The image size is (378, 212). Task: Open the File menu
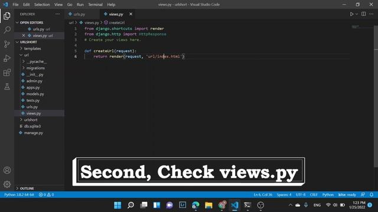coord(15,5)
